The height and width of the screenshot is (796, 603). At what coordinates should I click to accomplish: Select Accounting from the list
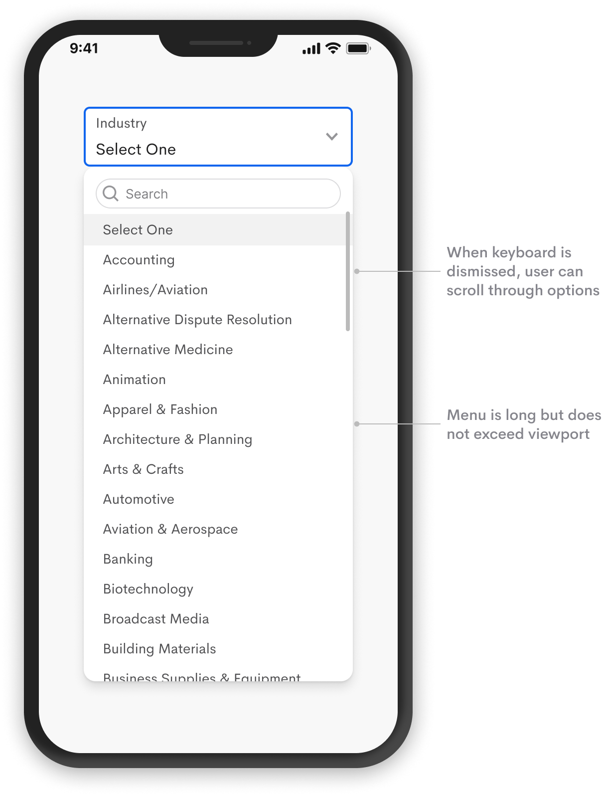tap(139, 260)
